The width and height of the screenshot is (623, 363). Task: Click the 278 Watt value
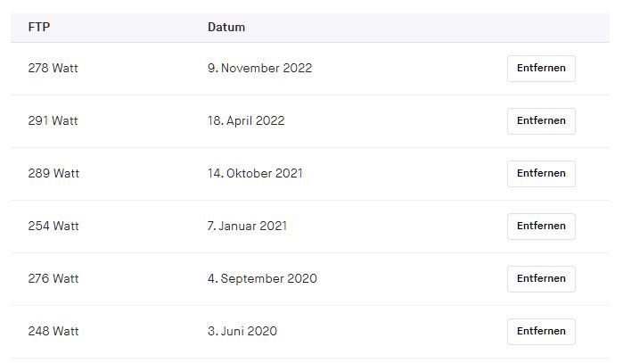[x=53, y=69]
